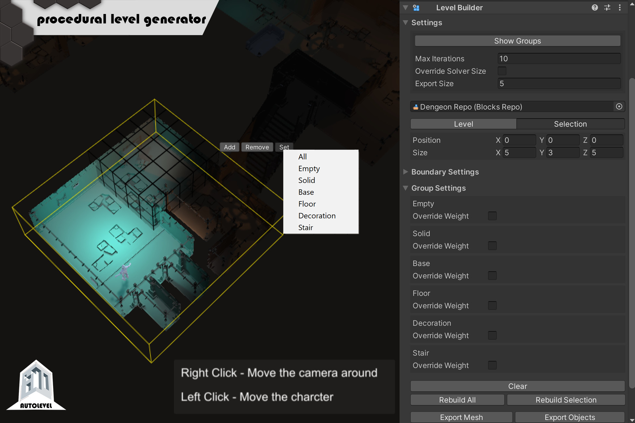Click the Override Weight checkbox for Decoration
The width and height of the screenshot is (635, 423).
[x=492, y=335]
